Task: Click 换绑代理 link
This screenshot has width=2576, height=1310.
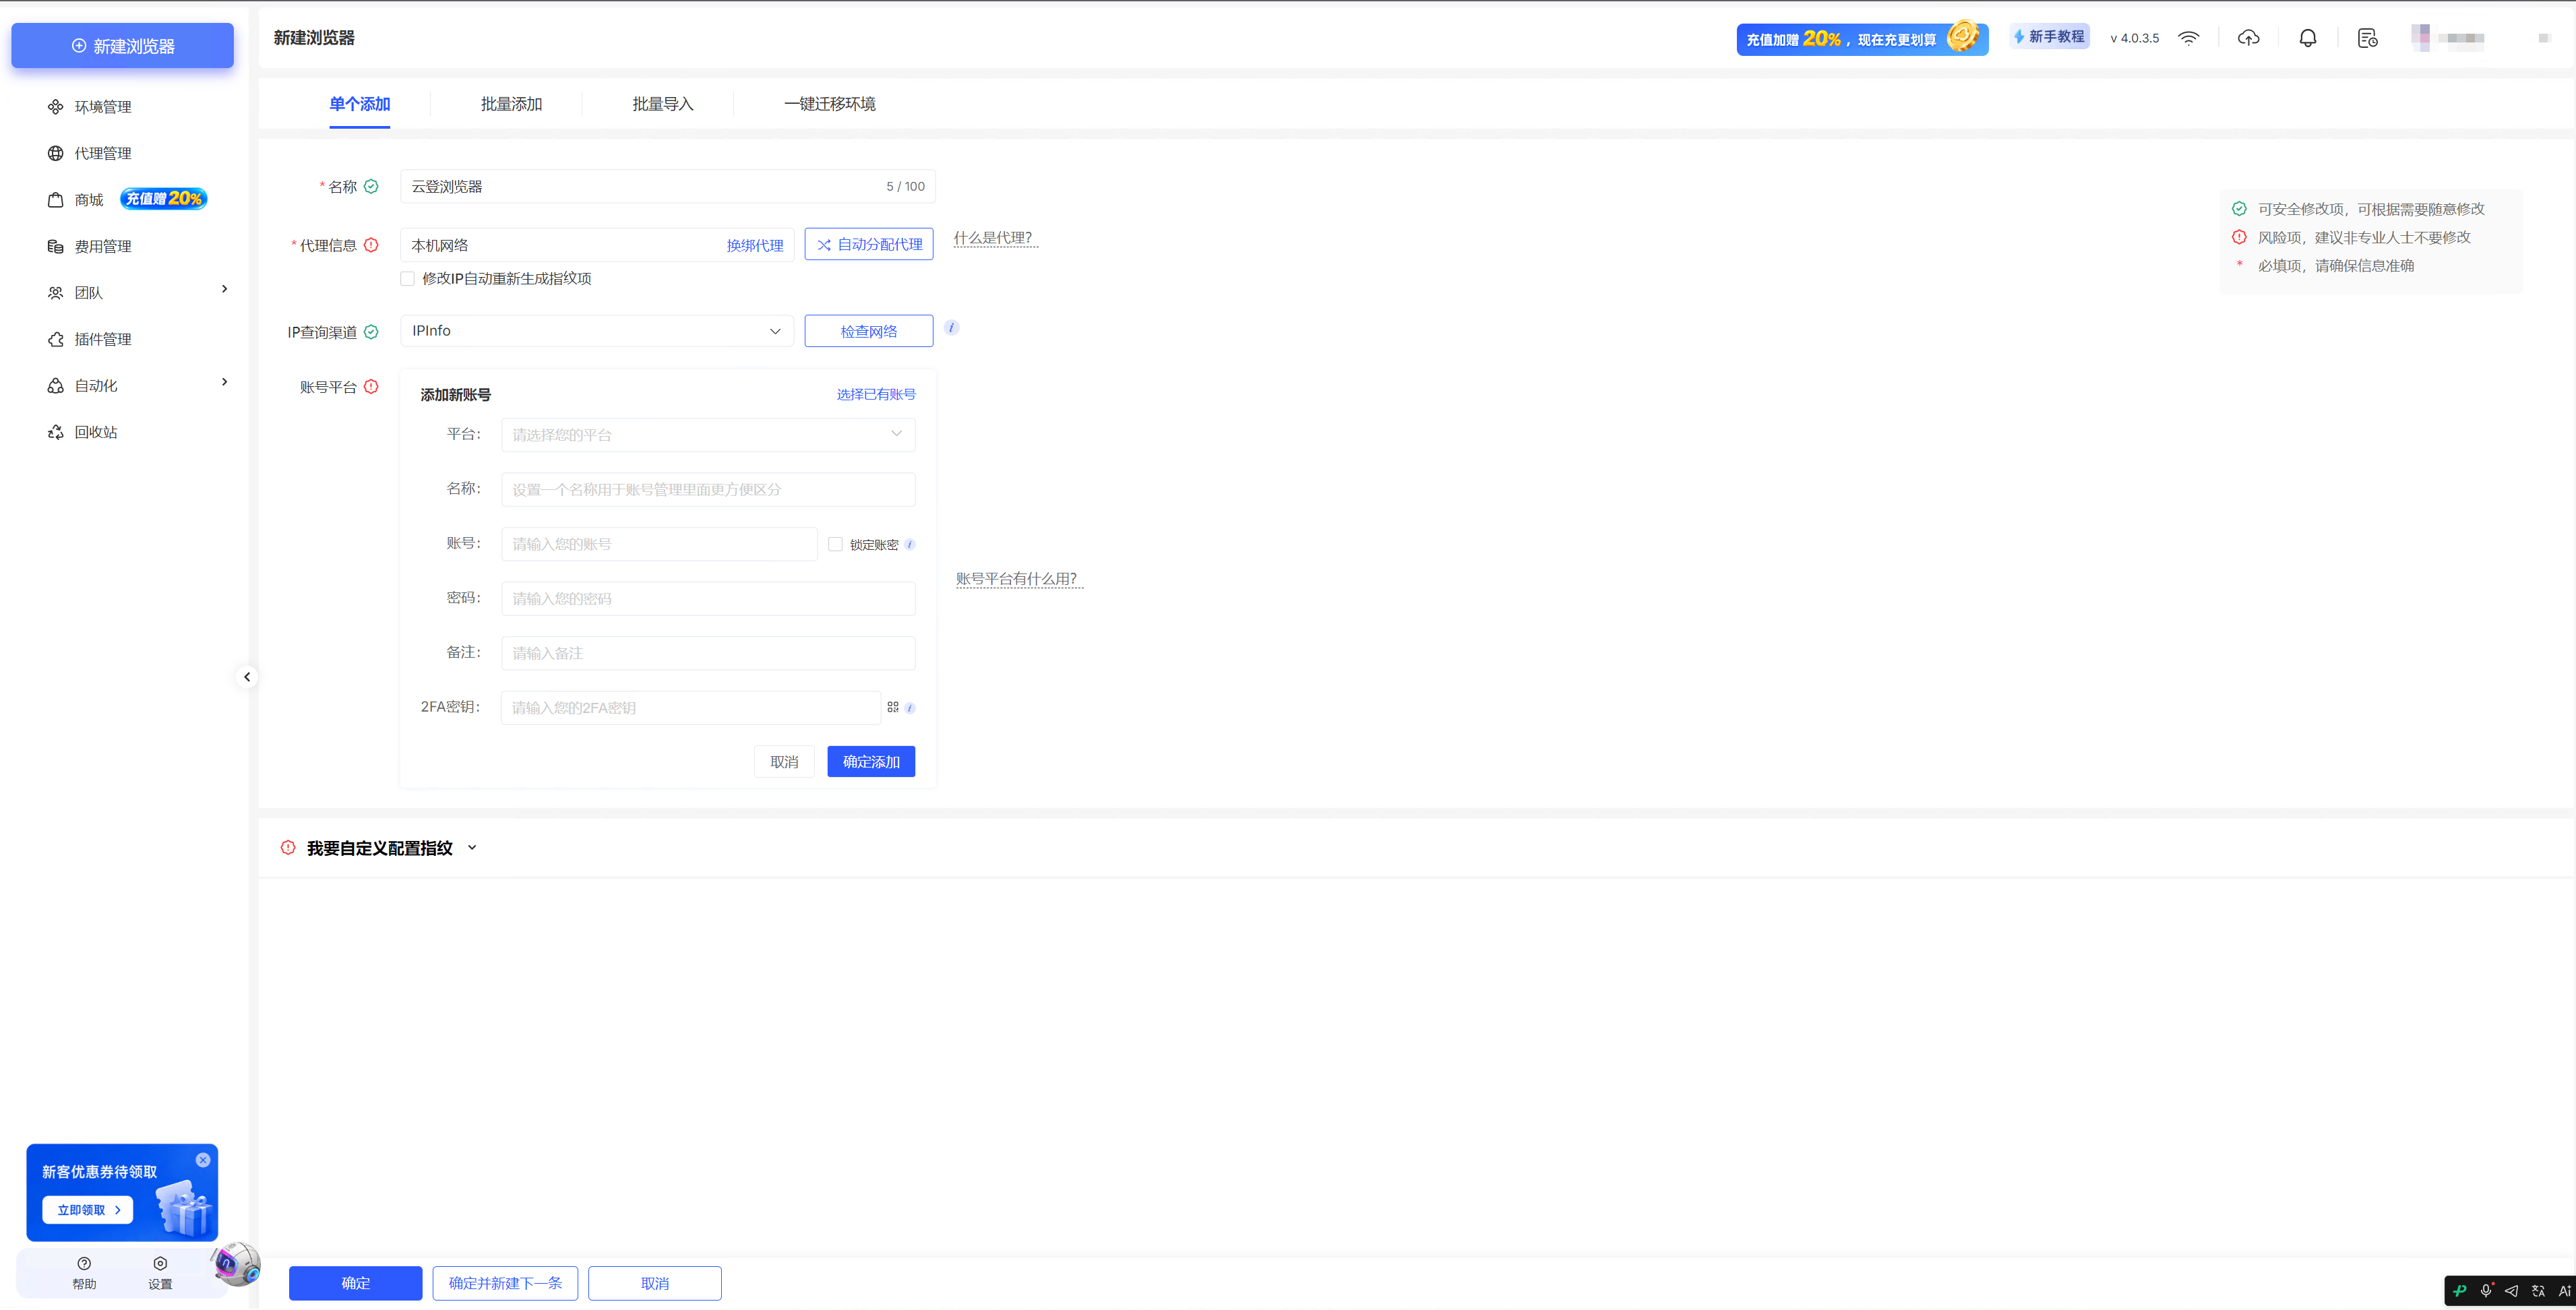Action: (x=755, y=245)
